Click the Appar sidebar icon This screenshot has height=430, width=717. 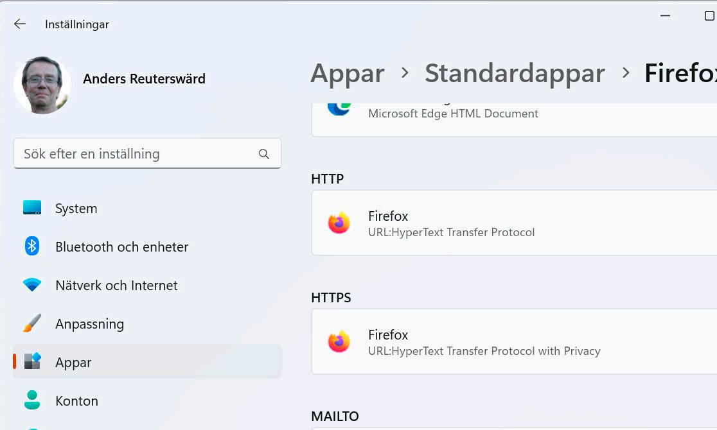[32, 361]
